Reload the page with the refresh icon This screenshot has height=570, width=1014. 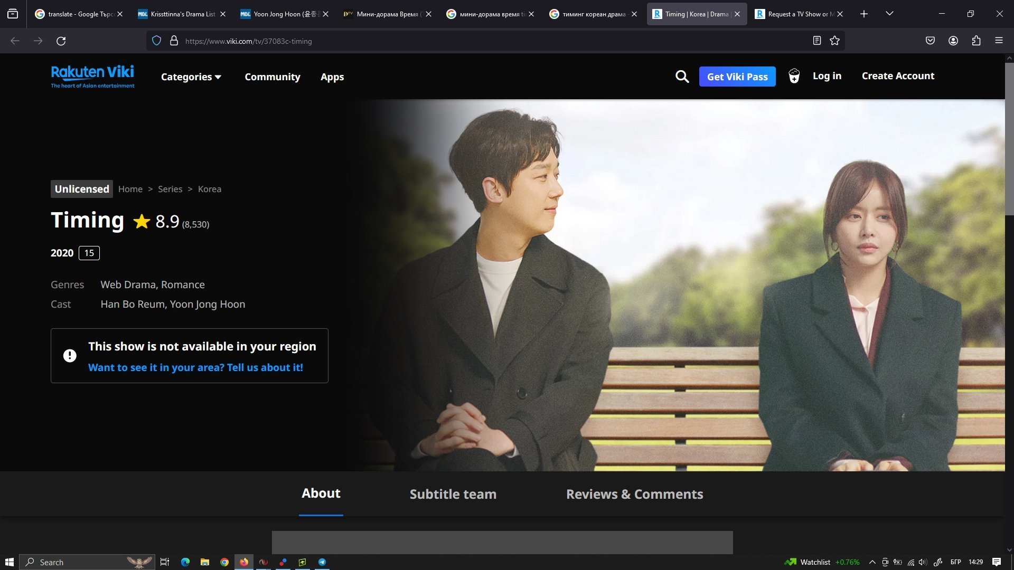(x=61, y=41)
